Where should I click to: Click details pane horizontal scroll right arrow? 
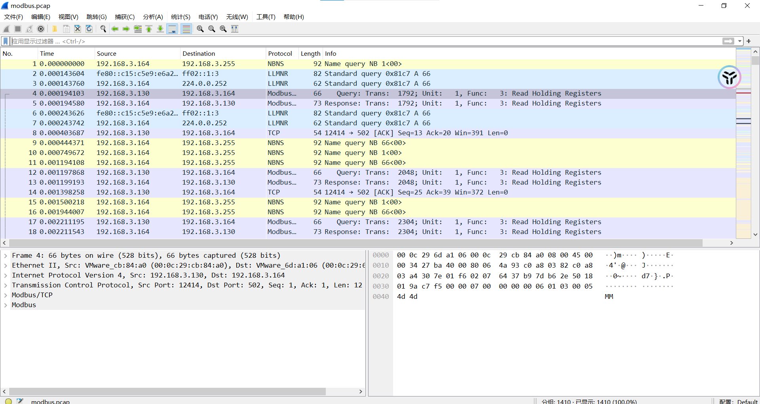click(361, 391)
